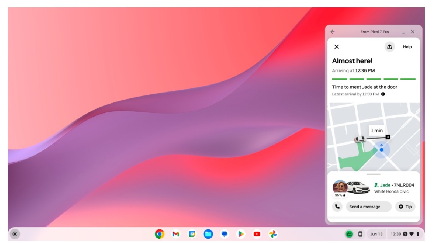
Task: Open Gmail from the shelf
Action: (x=175, y=234)
